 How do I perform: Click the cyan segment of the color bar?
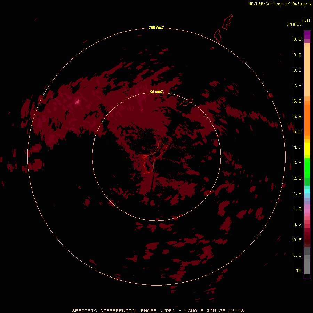pyautogui.click(x=307, y=191)
